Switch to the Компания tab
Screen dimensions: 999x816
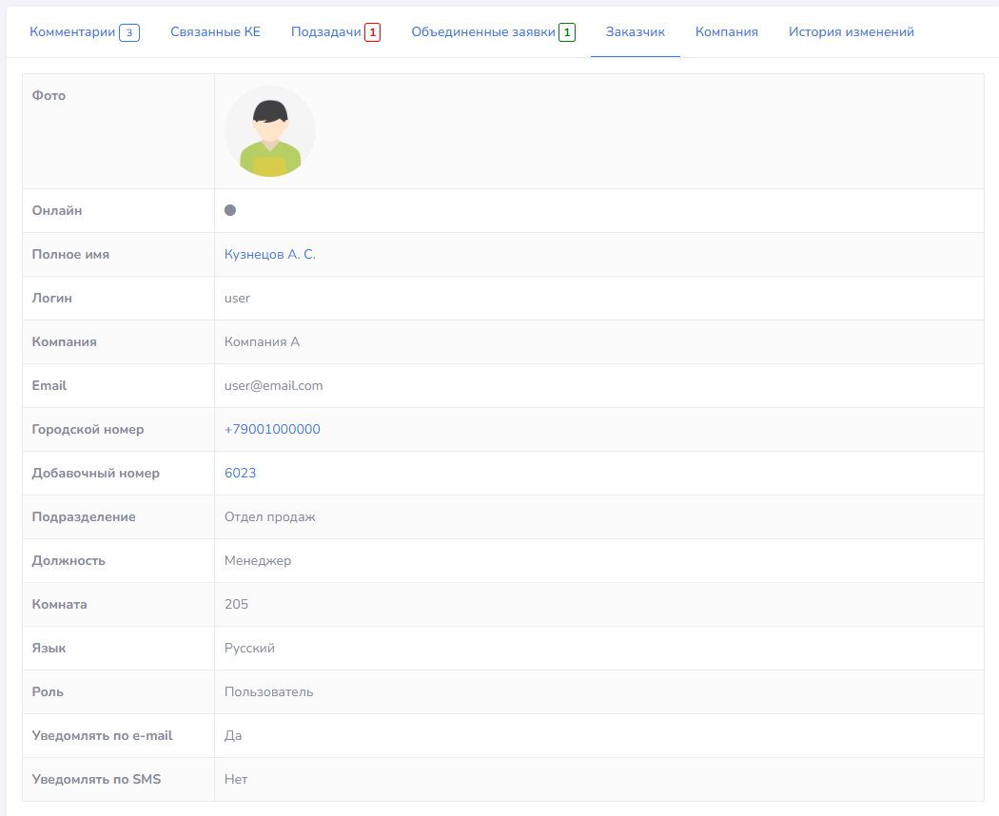(726, 32)
